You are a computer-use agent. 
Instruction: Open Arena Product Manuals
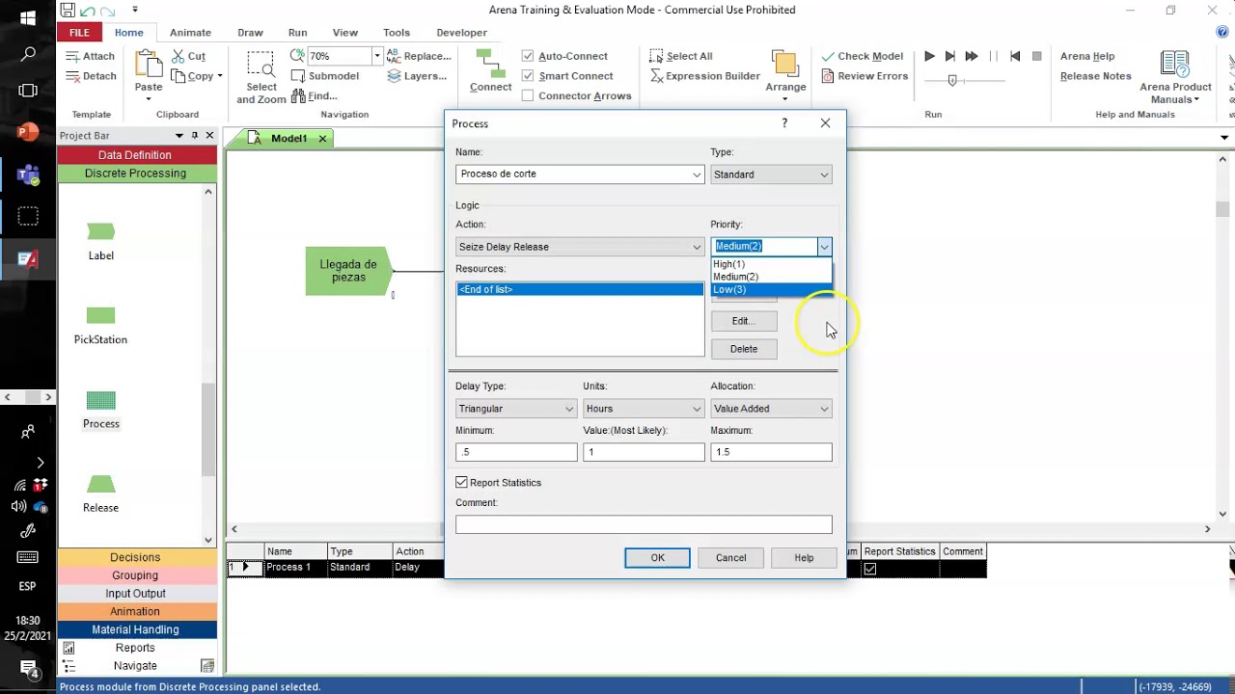[1175, 77]
